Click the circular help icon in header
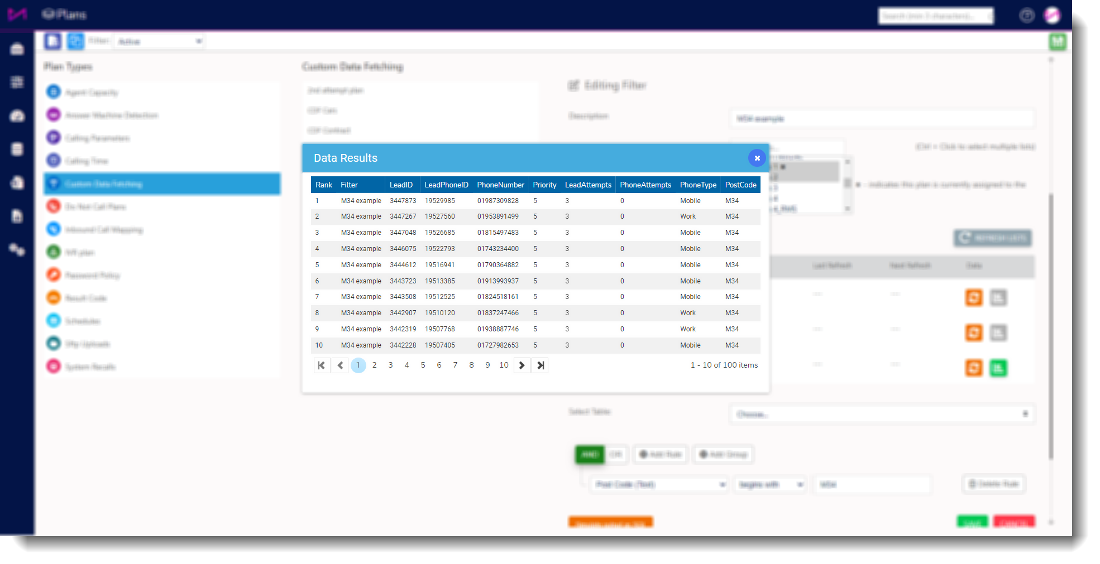The height and width of the screenshot is (564, 1100). click(1027, 15)
